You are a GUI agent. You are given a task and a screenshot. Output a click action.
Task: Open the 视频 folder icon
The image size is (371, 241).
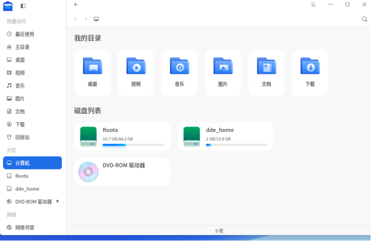(x=136, y=66)
